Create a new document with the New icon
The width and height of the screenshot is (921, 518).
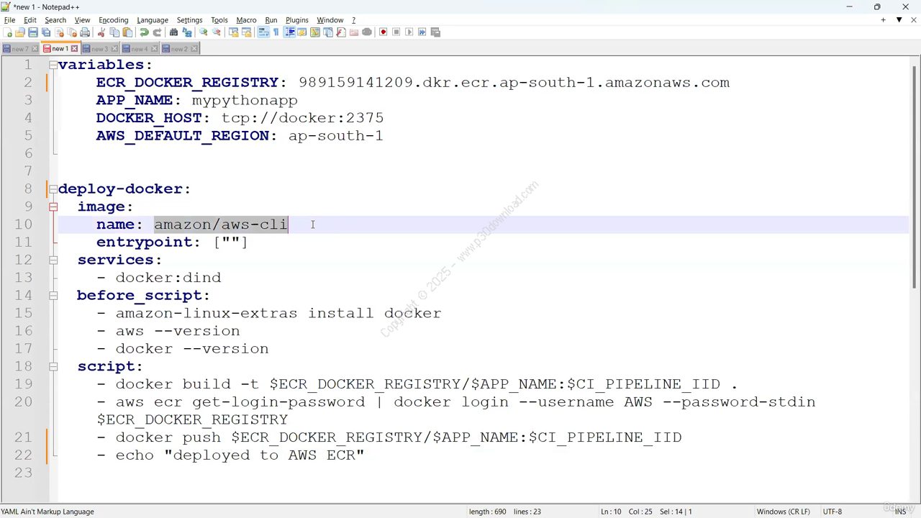point(7,32)
